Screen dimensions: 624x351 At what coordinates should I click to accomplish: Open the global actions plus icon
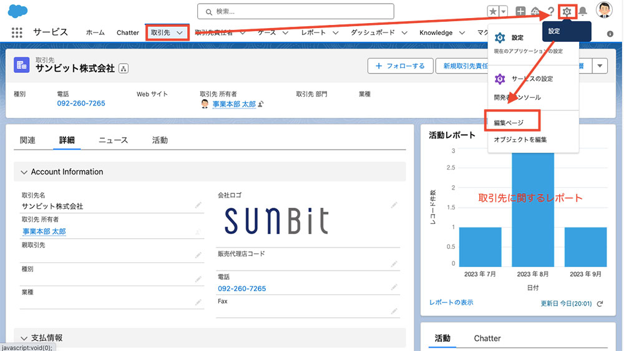[520, 11]
